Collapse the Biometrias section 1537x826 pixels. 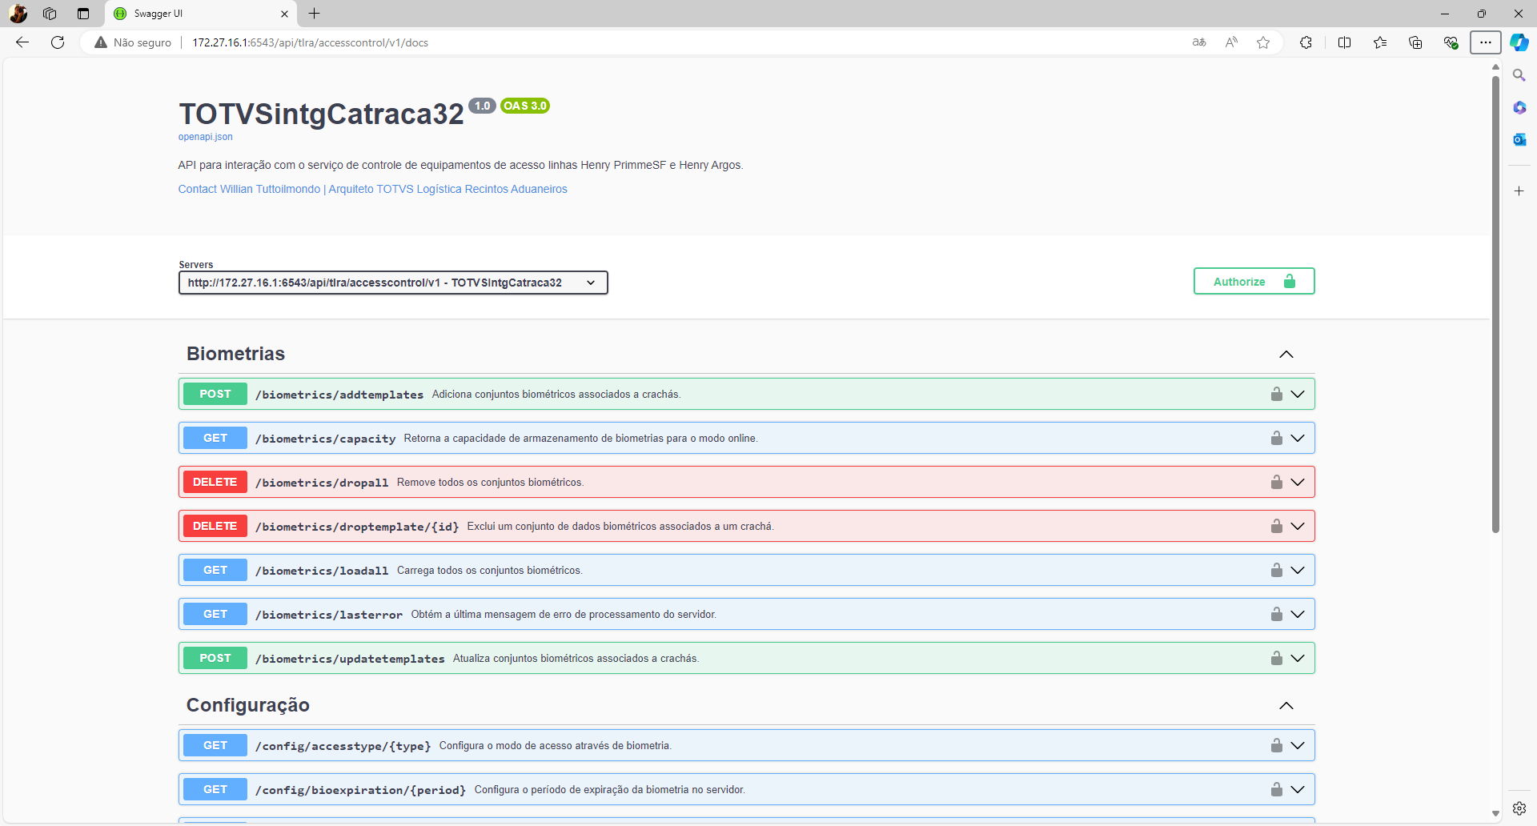(1286, 354)
